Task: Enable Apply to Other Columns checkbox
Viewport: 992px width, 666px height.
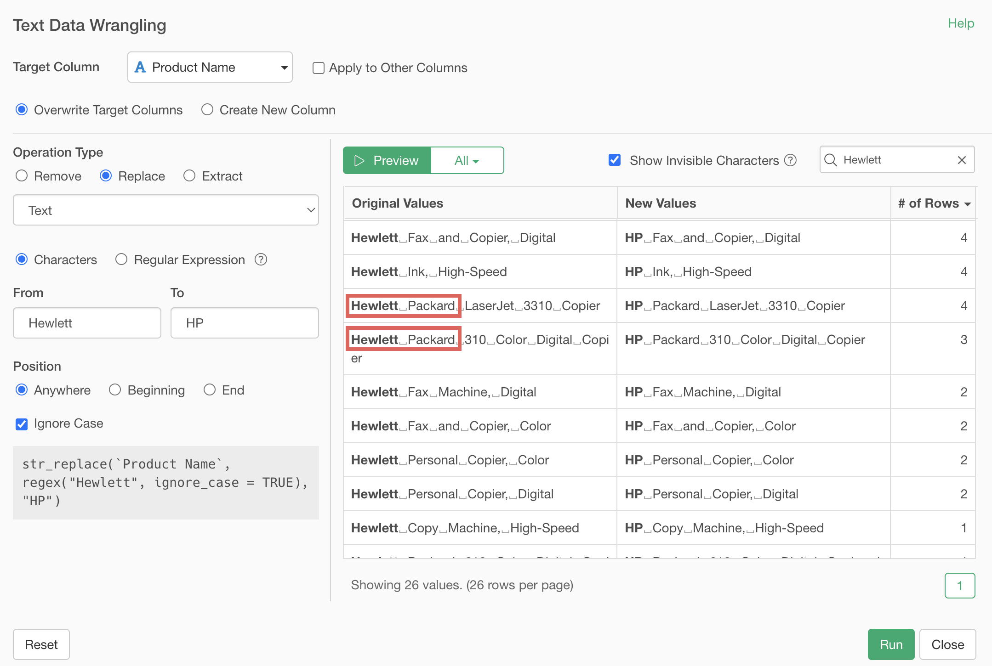Action: (x=318, y=68)
